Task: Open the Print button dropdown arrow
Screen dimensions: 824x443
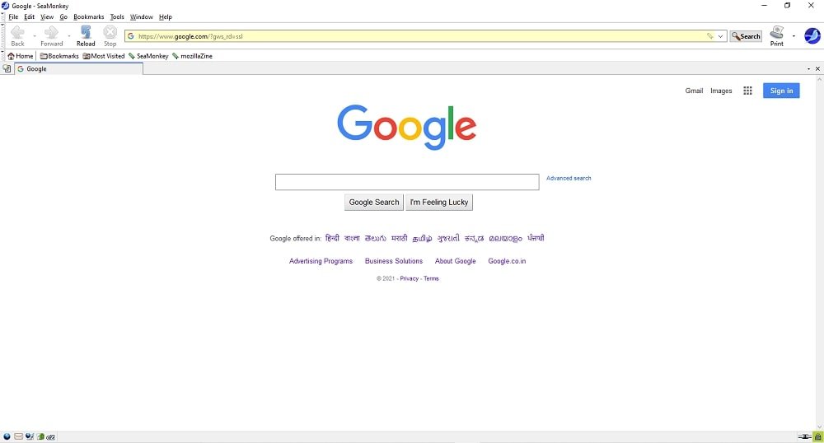Action: [794, 36]
